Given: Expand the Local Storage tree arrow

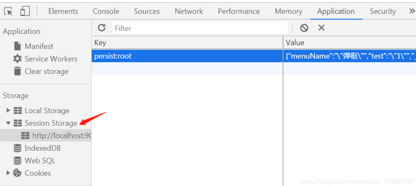Looking at the screenshot, I should point(8,110).
